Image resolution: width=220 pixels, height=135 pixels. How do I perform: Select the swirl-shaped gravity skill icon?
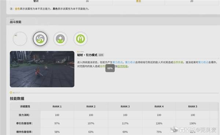tap(40, 39)
